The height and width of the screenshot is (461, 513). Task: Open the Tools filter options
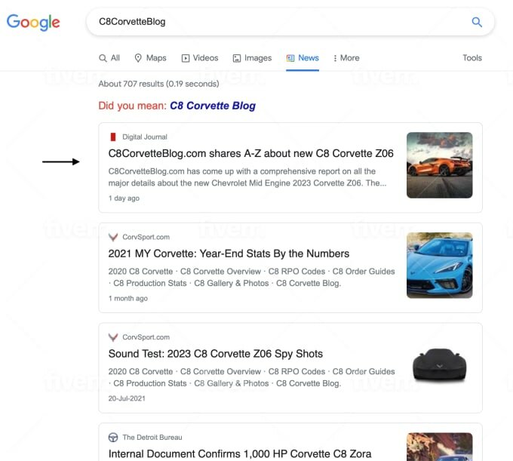472,58
